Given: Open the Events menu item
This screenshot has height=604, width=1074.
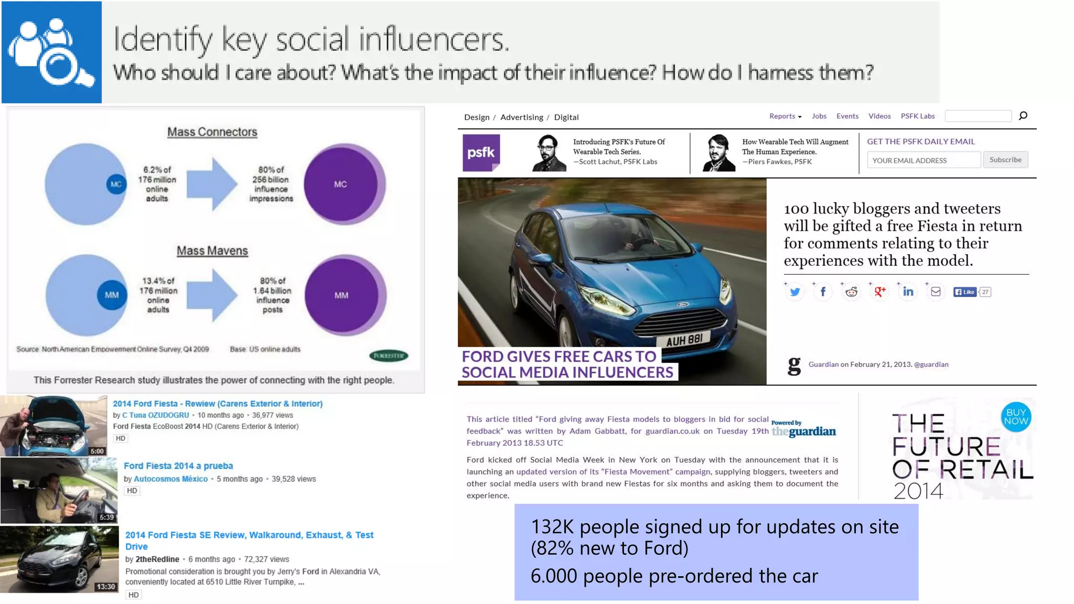Looking at the screenshot, I should pos(847,116).
